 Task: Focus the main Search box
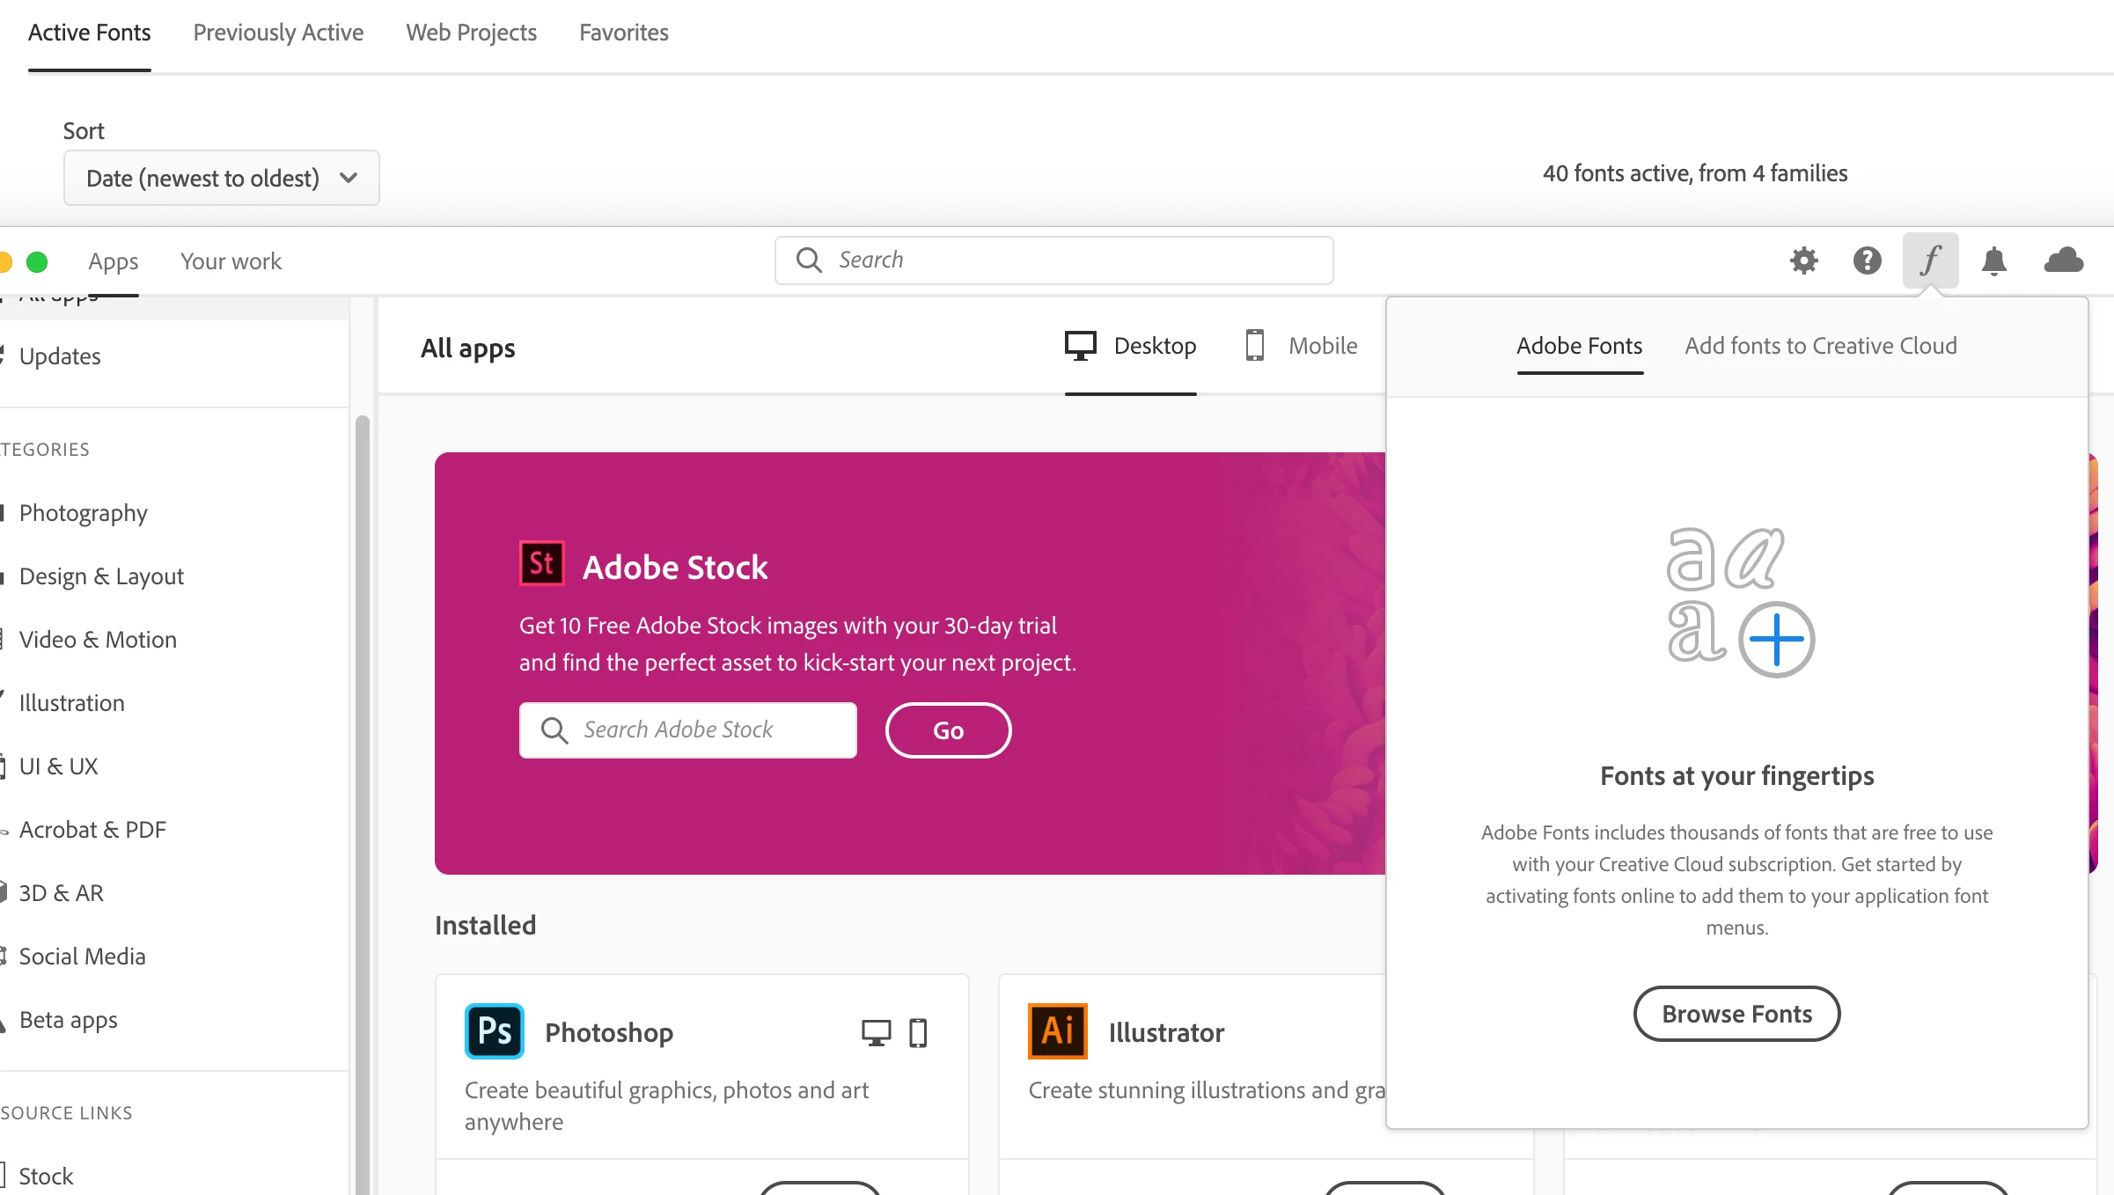coord(1054,260)
